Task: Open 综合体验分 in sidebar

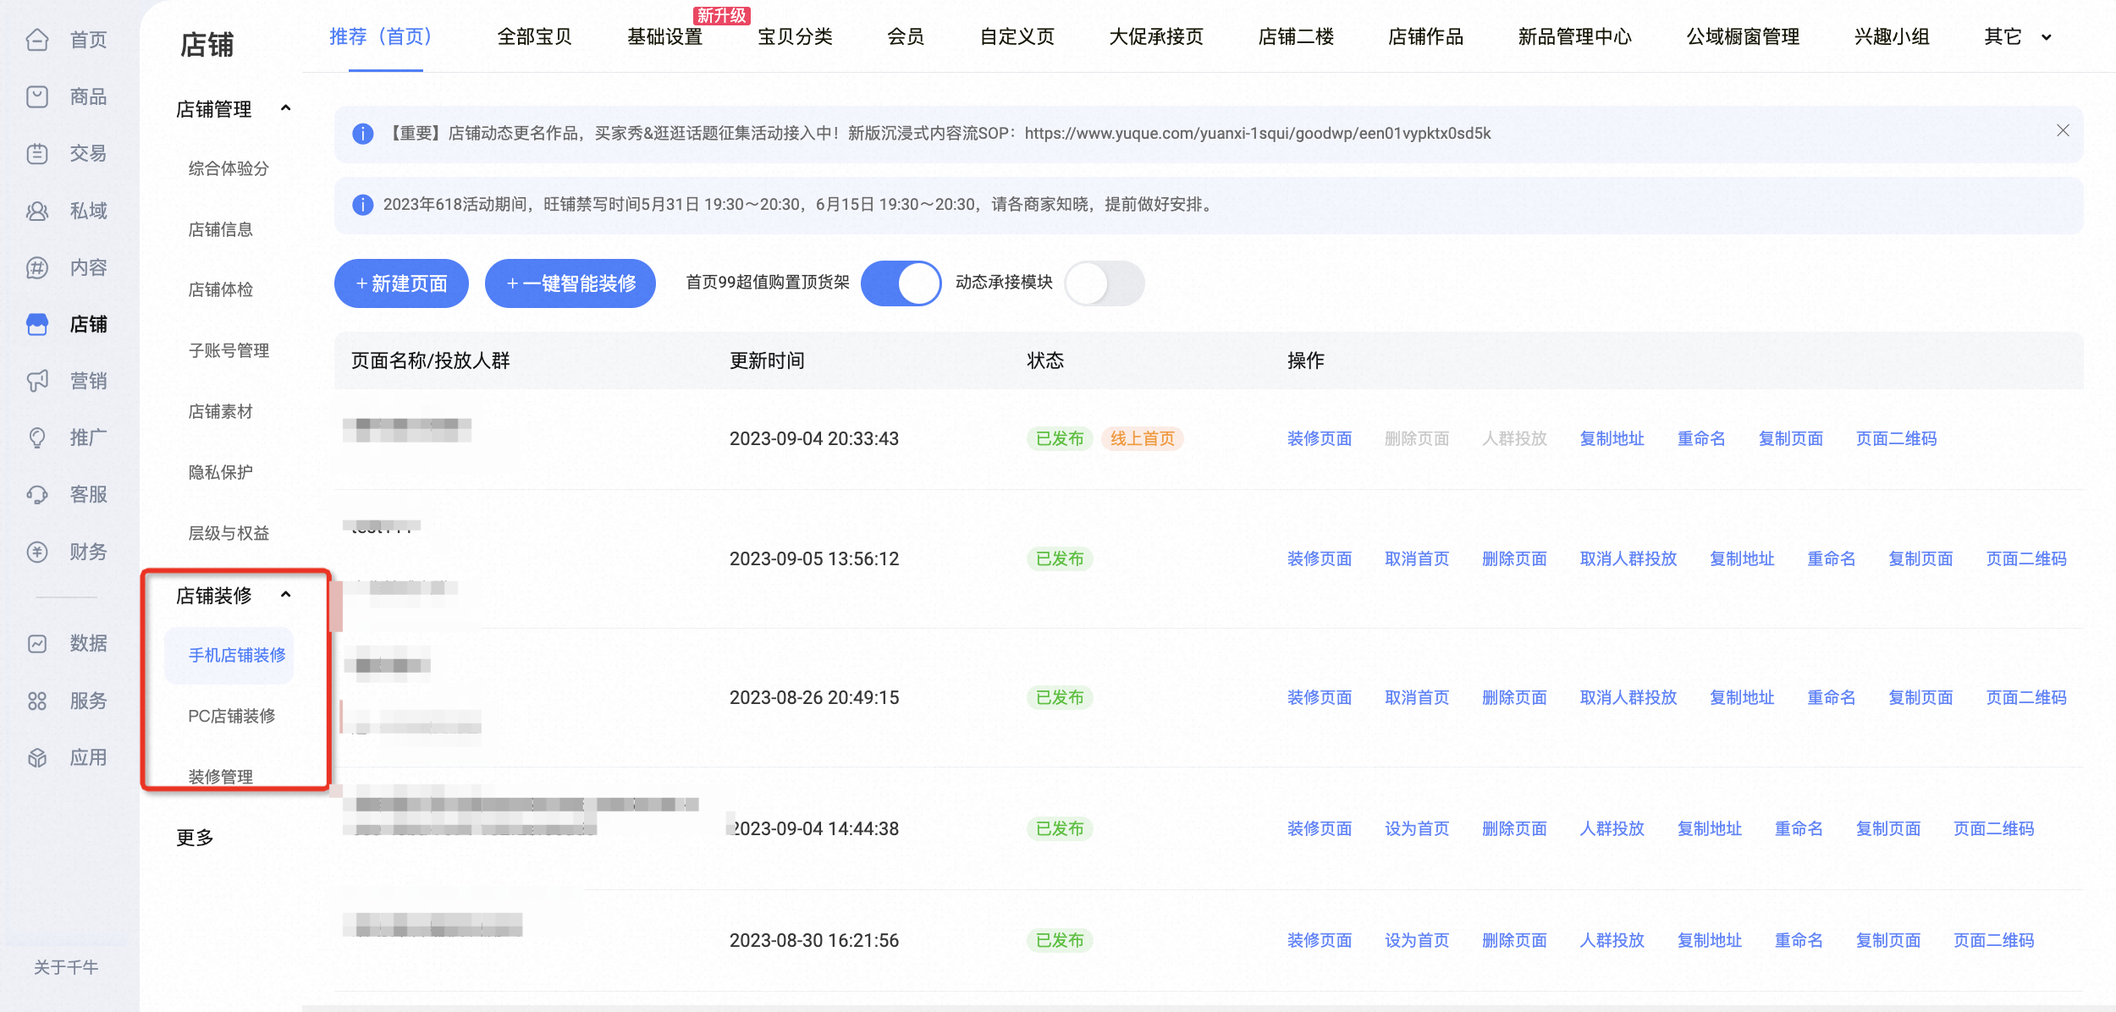Action: pos(229,168)
